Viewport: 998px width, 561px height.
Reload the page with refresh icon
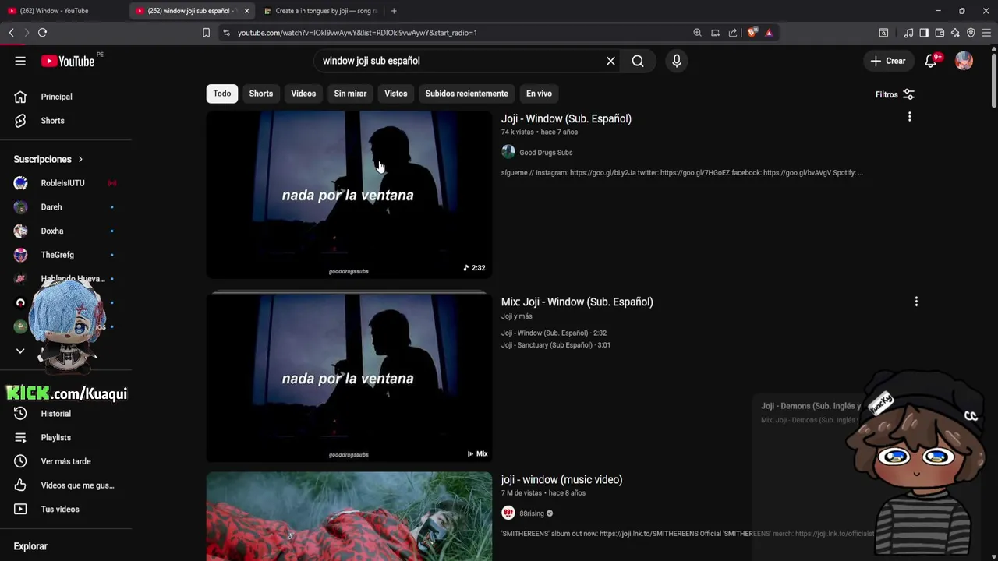(x=42, y=33)
